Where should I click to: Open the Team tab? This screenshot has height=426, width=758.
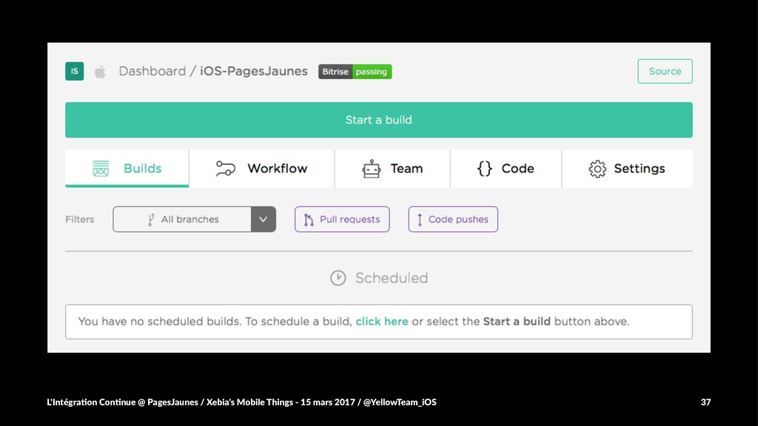pos(392,168)
